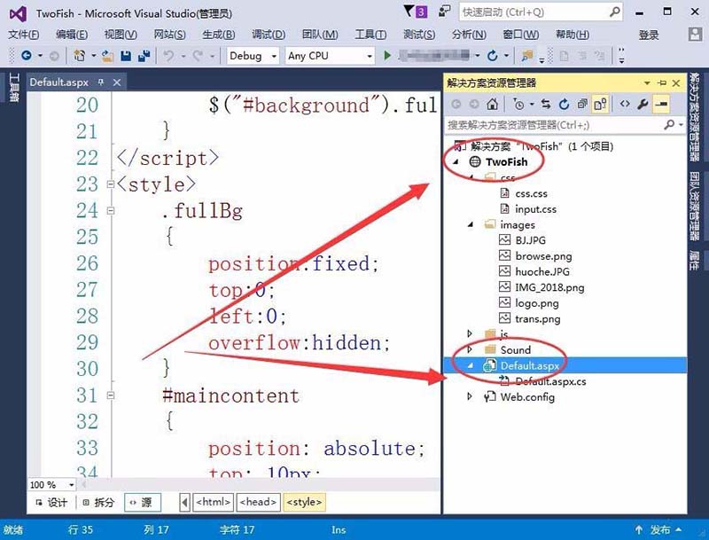
Task: Click the Collapse All icon in Solution Explorer
Action: [x=582, y=105]
